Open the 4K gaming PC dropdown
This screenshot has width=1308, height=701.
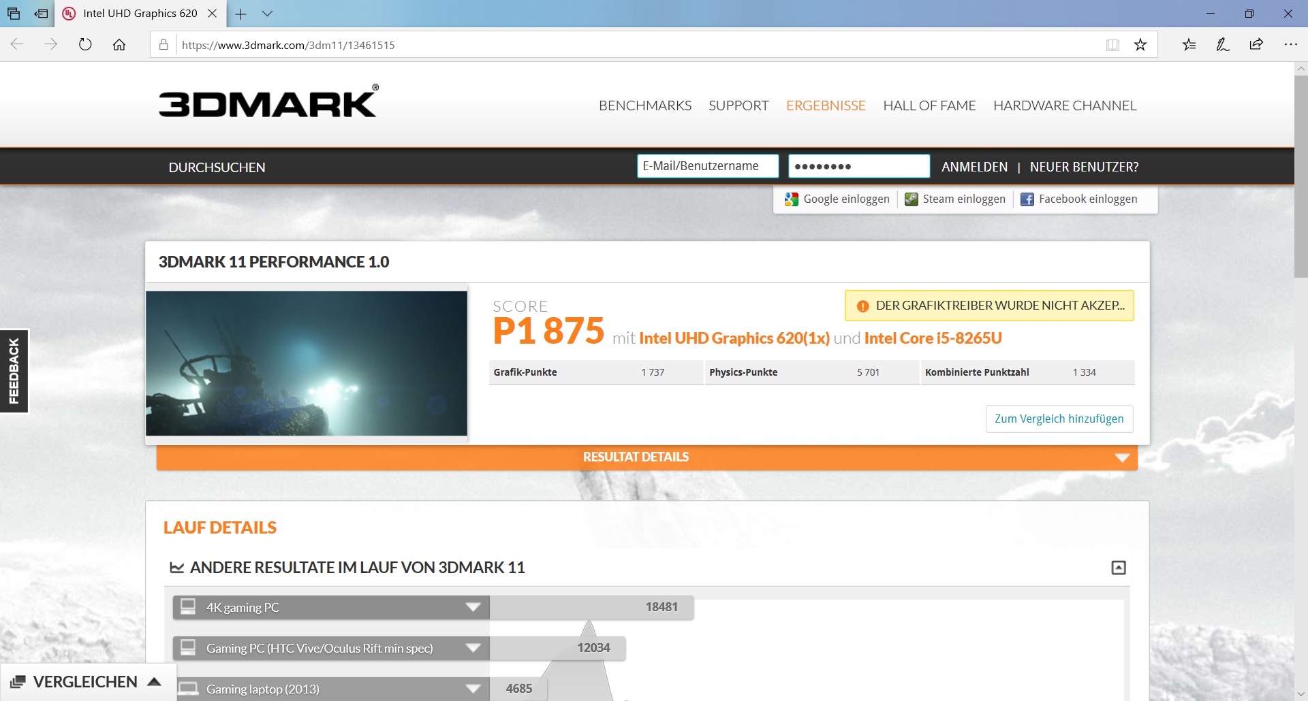331,607
